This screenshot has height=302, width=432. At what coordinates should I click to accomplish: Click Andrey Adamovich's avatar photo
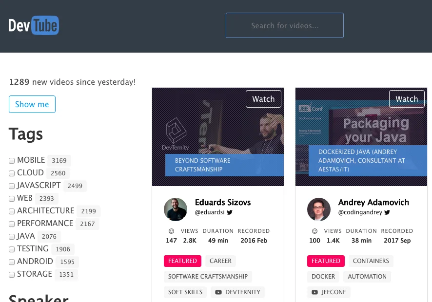[x=319, y=209]
